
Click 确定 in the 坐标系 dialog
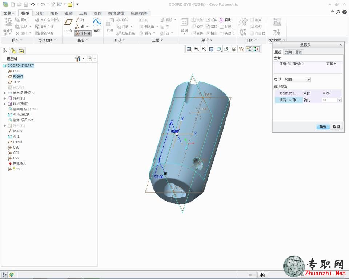tap(323, 126)
